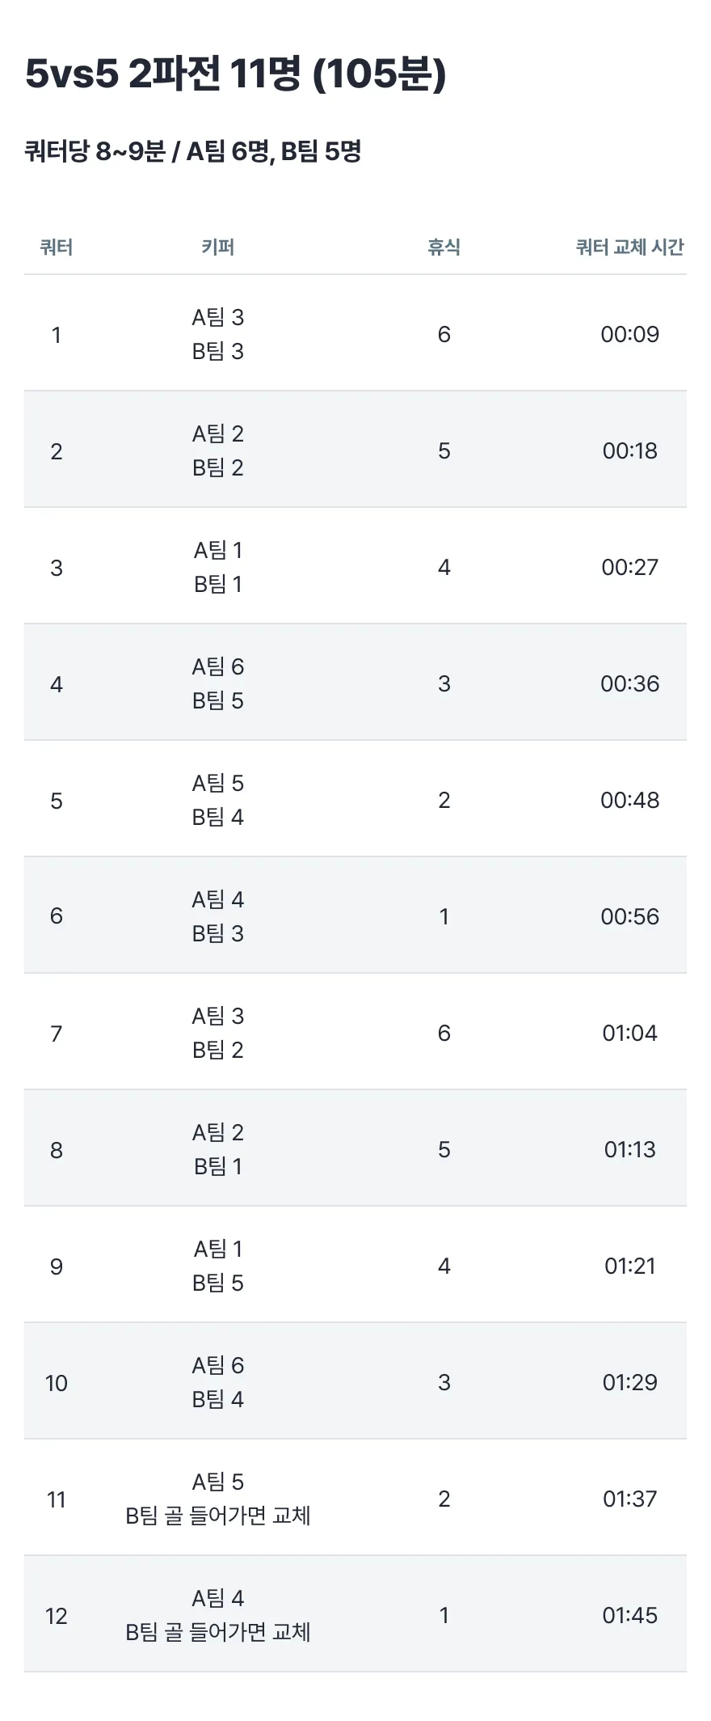Click the page title '5vs5 2파전 11명 (105분)'
The height and width of the screenshot is (1721, 711).
(235, 74)
